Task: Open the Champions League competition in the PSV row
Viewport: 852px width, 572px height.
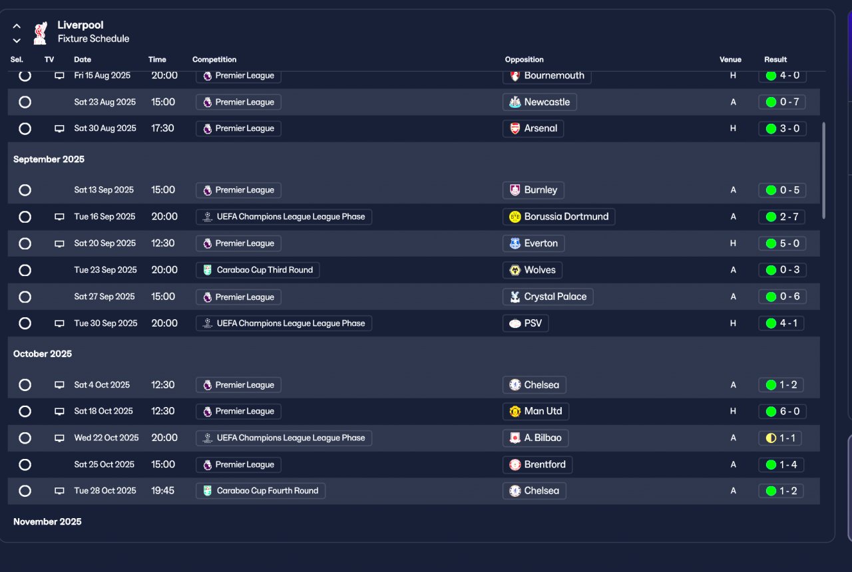Action: click(284, 323)
